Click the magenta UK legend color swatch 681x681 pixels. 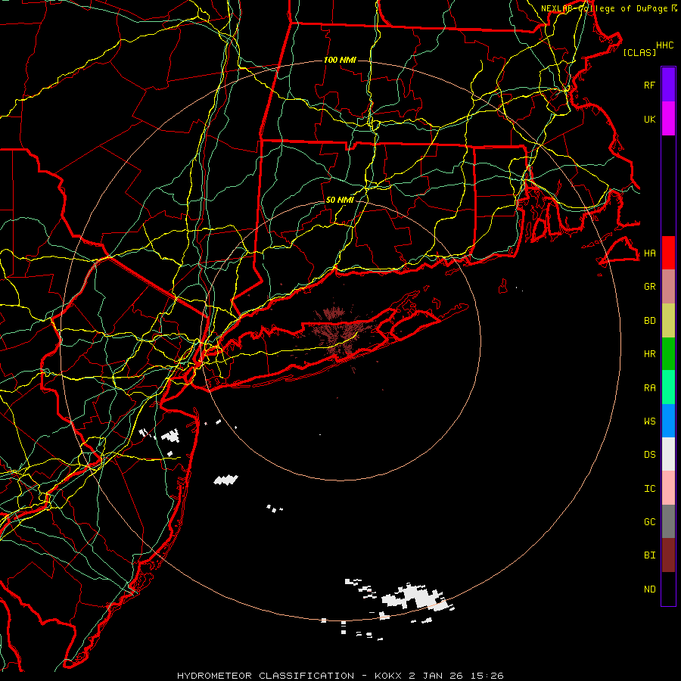(668, 119)
